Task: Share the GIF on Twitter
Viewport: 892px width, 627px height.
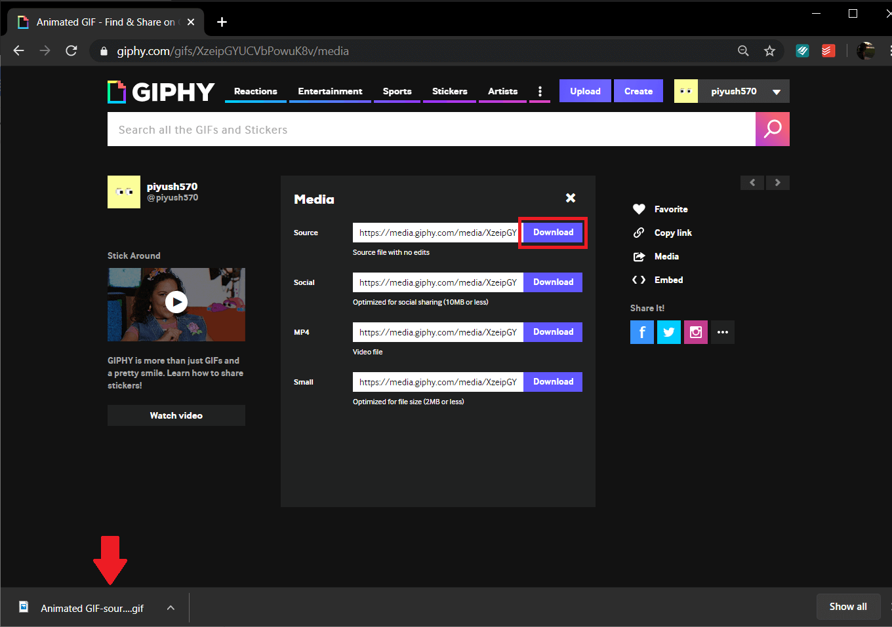Action: [x=668, y=332]
